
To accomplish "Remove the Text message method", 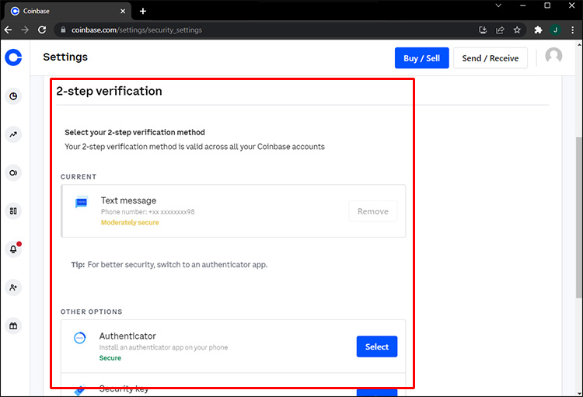I will (373, 211).
